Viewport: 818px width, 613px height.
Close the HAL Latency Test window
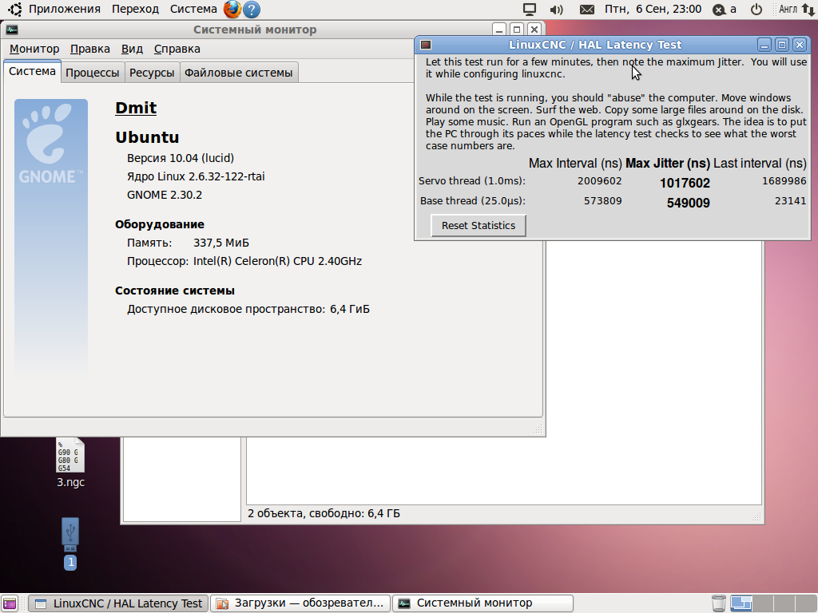pyautogui.click(x=799, y=45)
